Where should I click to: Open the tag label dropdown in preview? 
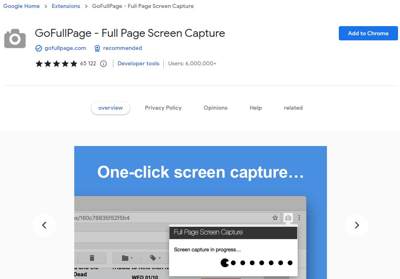pos(155,258)
